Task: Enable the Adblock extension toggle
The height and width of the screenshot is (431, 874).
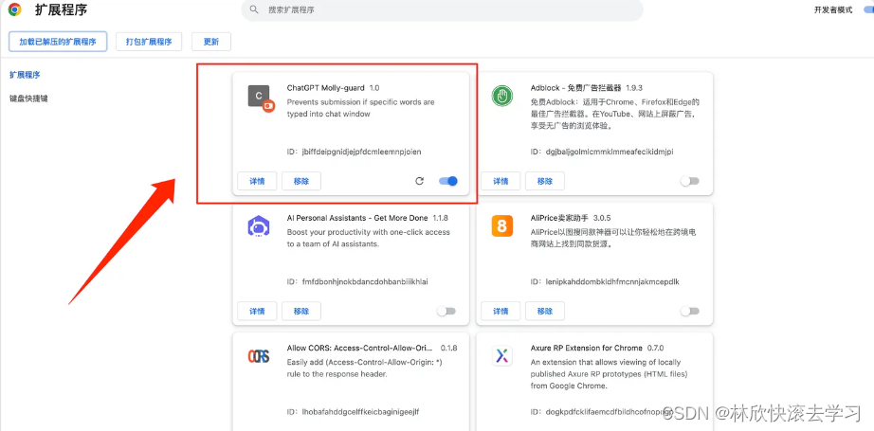Action: (x=689, y=181)
